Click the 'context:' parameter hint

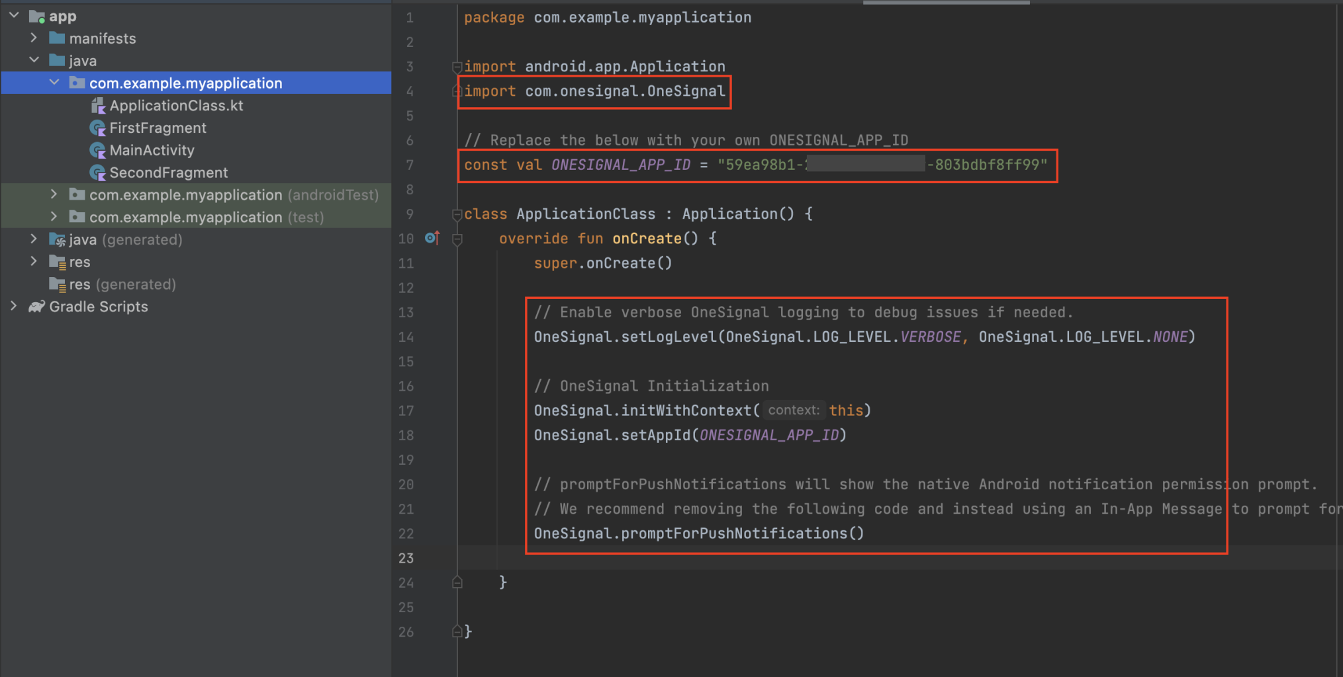pos(794,411)
